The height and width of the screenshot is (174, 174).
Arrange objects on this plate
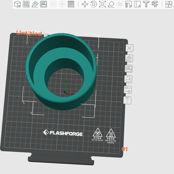point(128,69)
